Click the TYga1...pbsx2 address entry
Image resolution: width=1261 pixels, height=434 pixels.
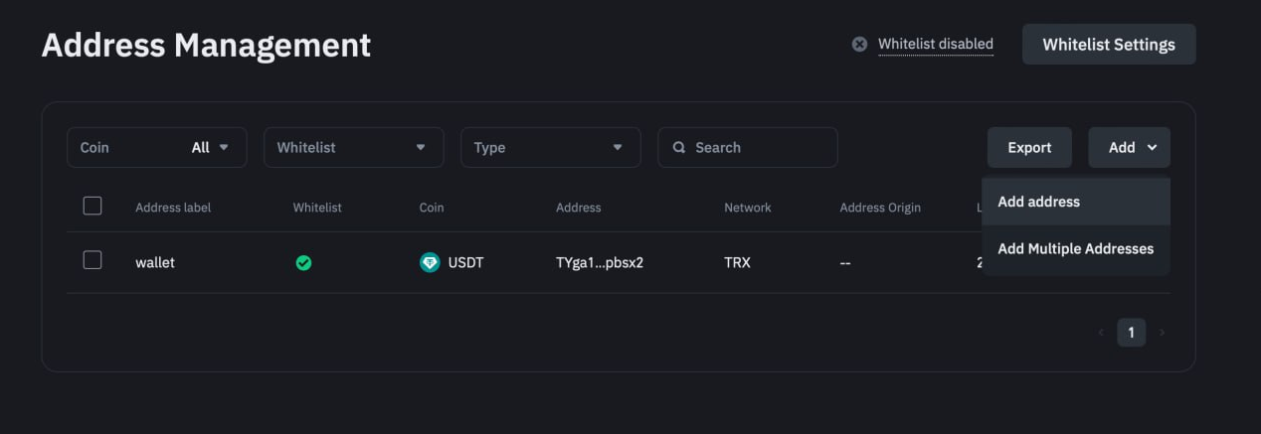pyautogui.click(x=600, y=263)
